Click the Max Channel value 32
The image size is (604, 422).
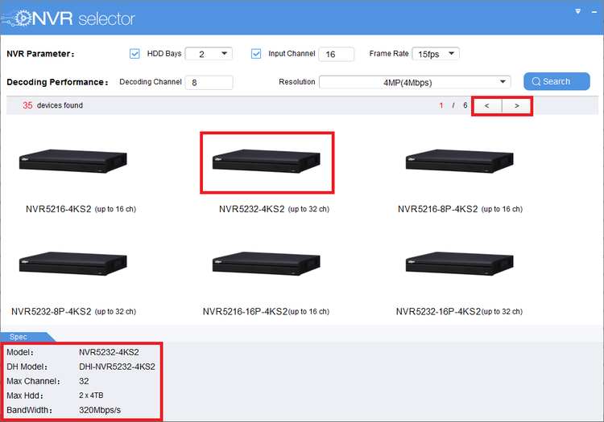[84, 381]
